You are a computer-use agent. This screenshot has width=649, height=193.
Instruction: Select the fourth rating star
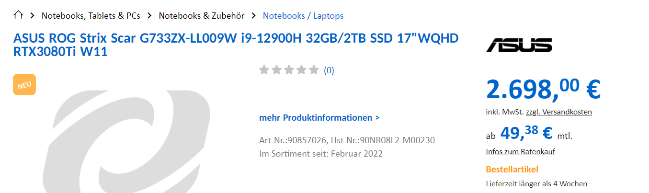301,70
